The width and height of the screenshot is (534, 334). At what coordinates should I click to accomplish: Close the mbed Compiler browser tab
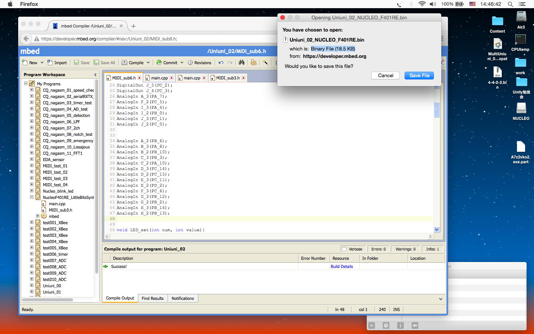click(121, 26)
